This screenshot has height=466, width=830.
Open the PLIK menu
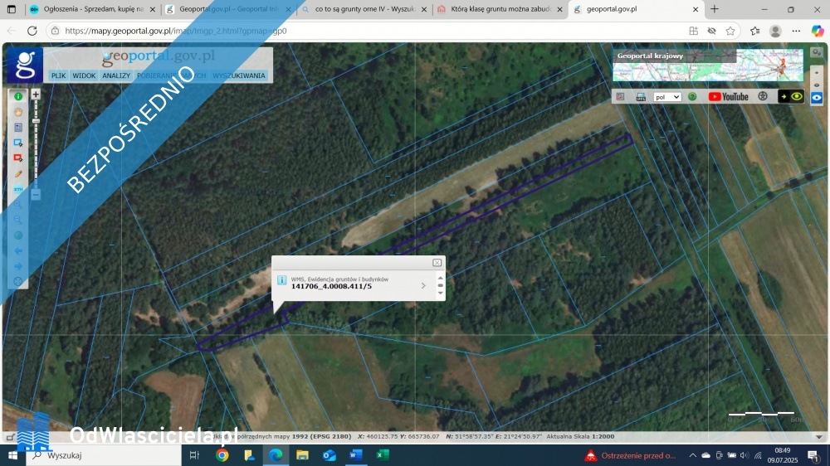coord(58,75)
